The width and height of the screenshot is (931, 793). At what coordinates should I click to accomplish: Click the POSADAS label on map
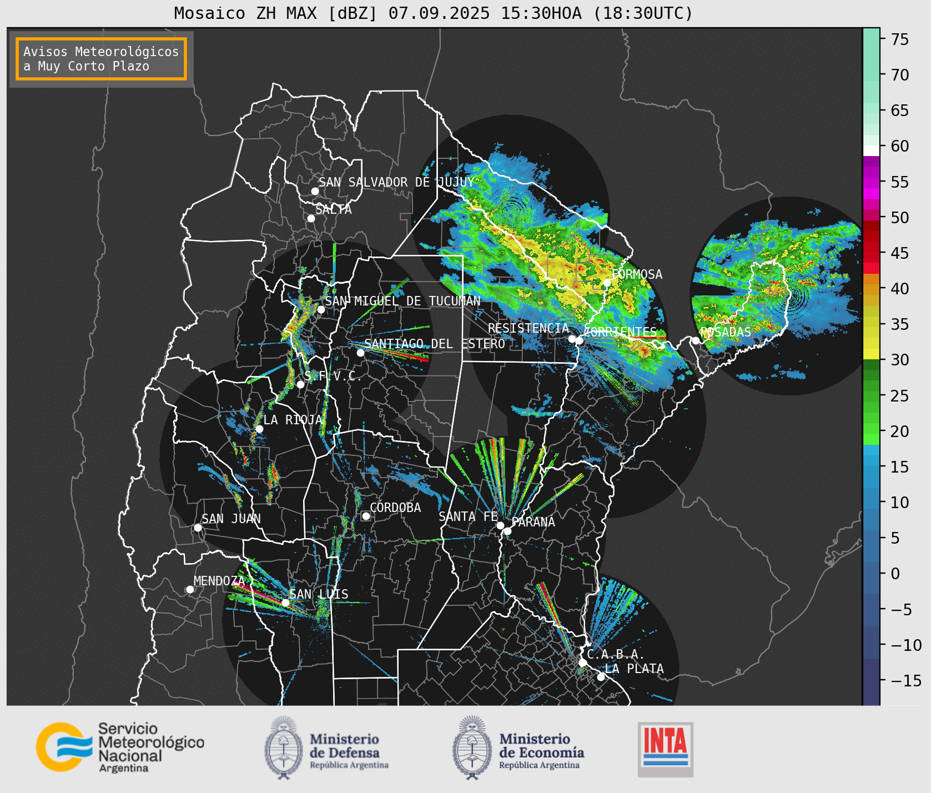725,332
